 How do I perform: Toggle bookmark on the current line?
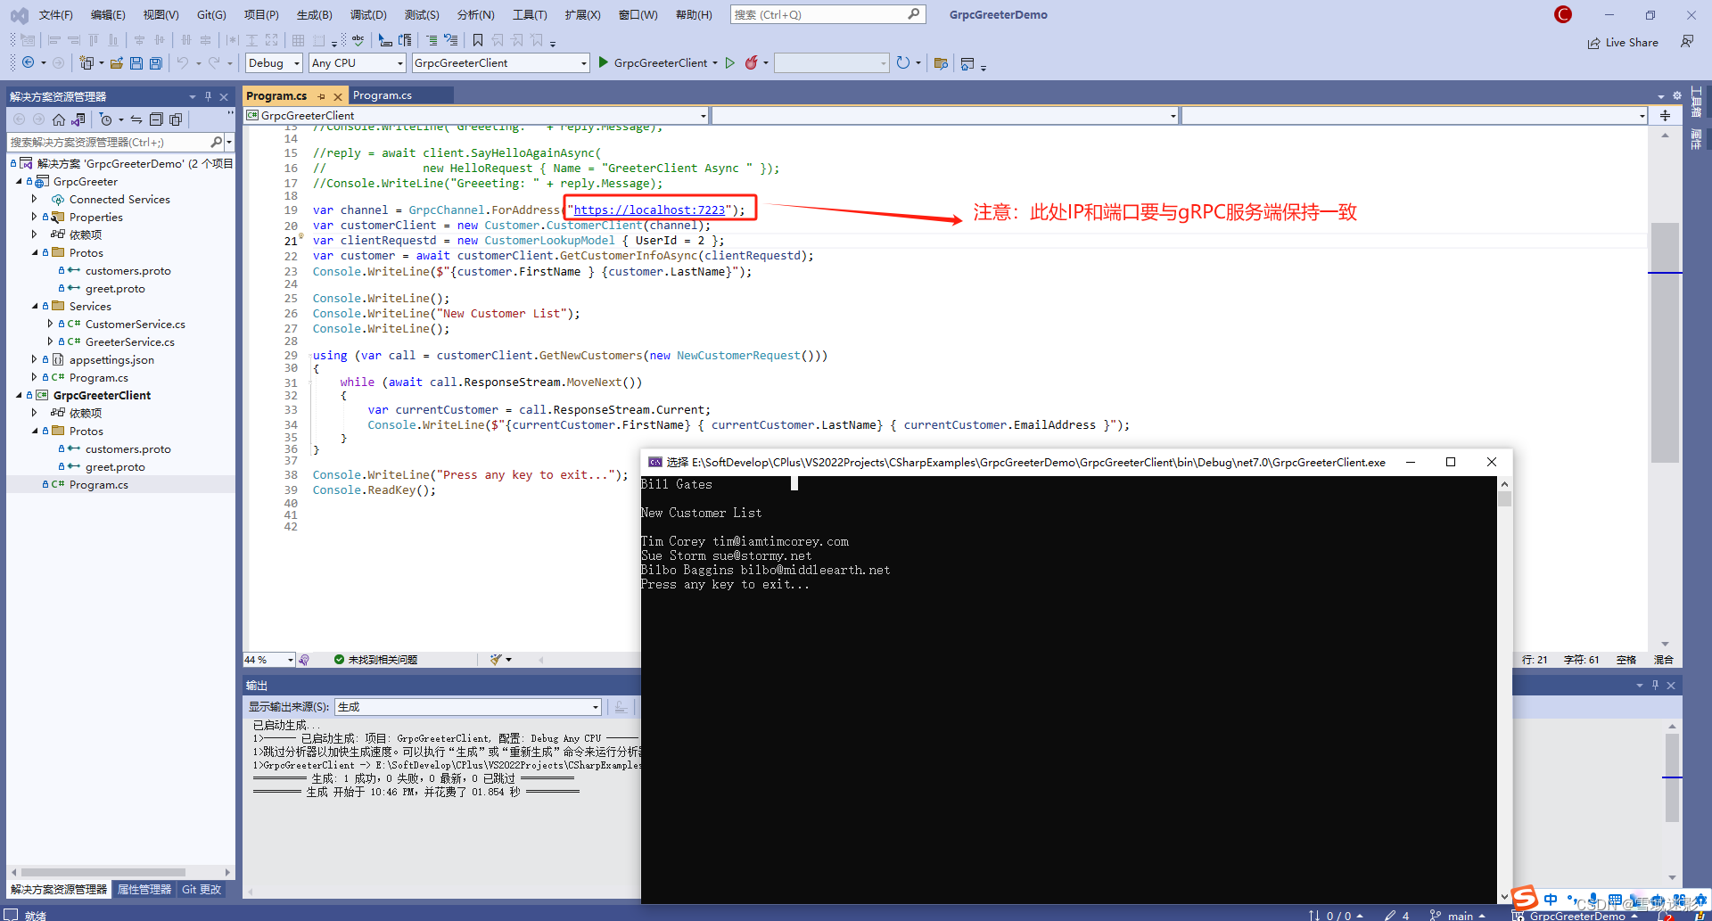[478, 40]
